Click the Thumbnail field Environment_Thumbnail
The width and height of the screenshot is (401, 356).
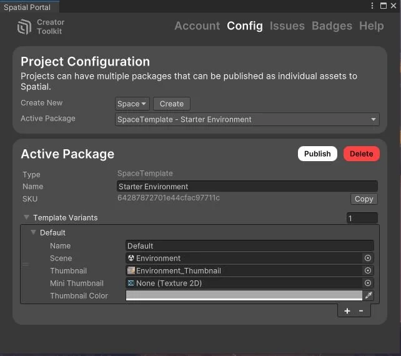point(250,270)
